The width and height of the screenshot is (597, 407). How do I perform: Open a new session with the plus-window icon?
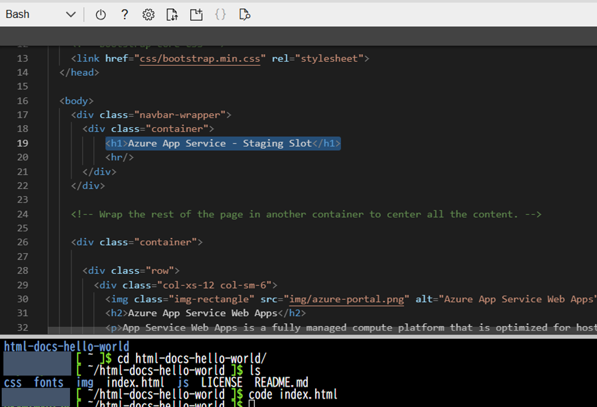tap(196, 15)
